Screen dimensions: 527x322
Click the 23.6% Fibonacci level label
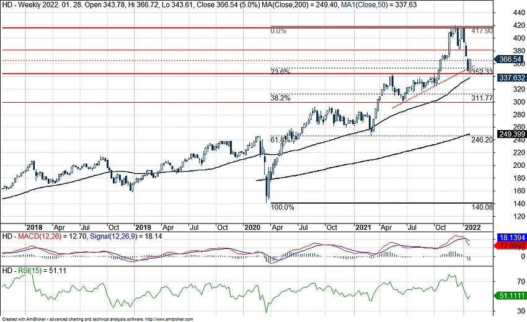280,72
